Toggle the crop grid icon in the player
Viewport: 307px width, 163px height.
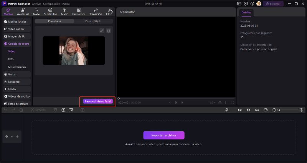pos(226,103)
